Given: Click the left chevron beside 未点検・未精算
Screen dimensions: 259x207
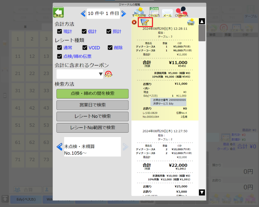Looking at the screenshot, I should [59, 147].
